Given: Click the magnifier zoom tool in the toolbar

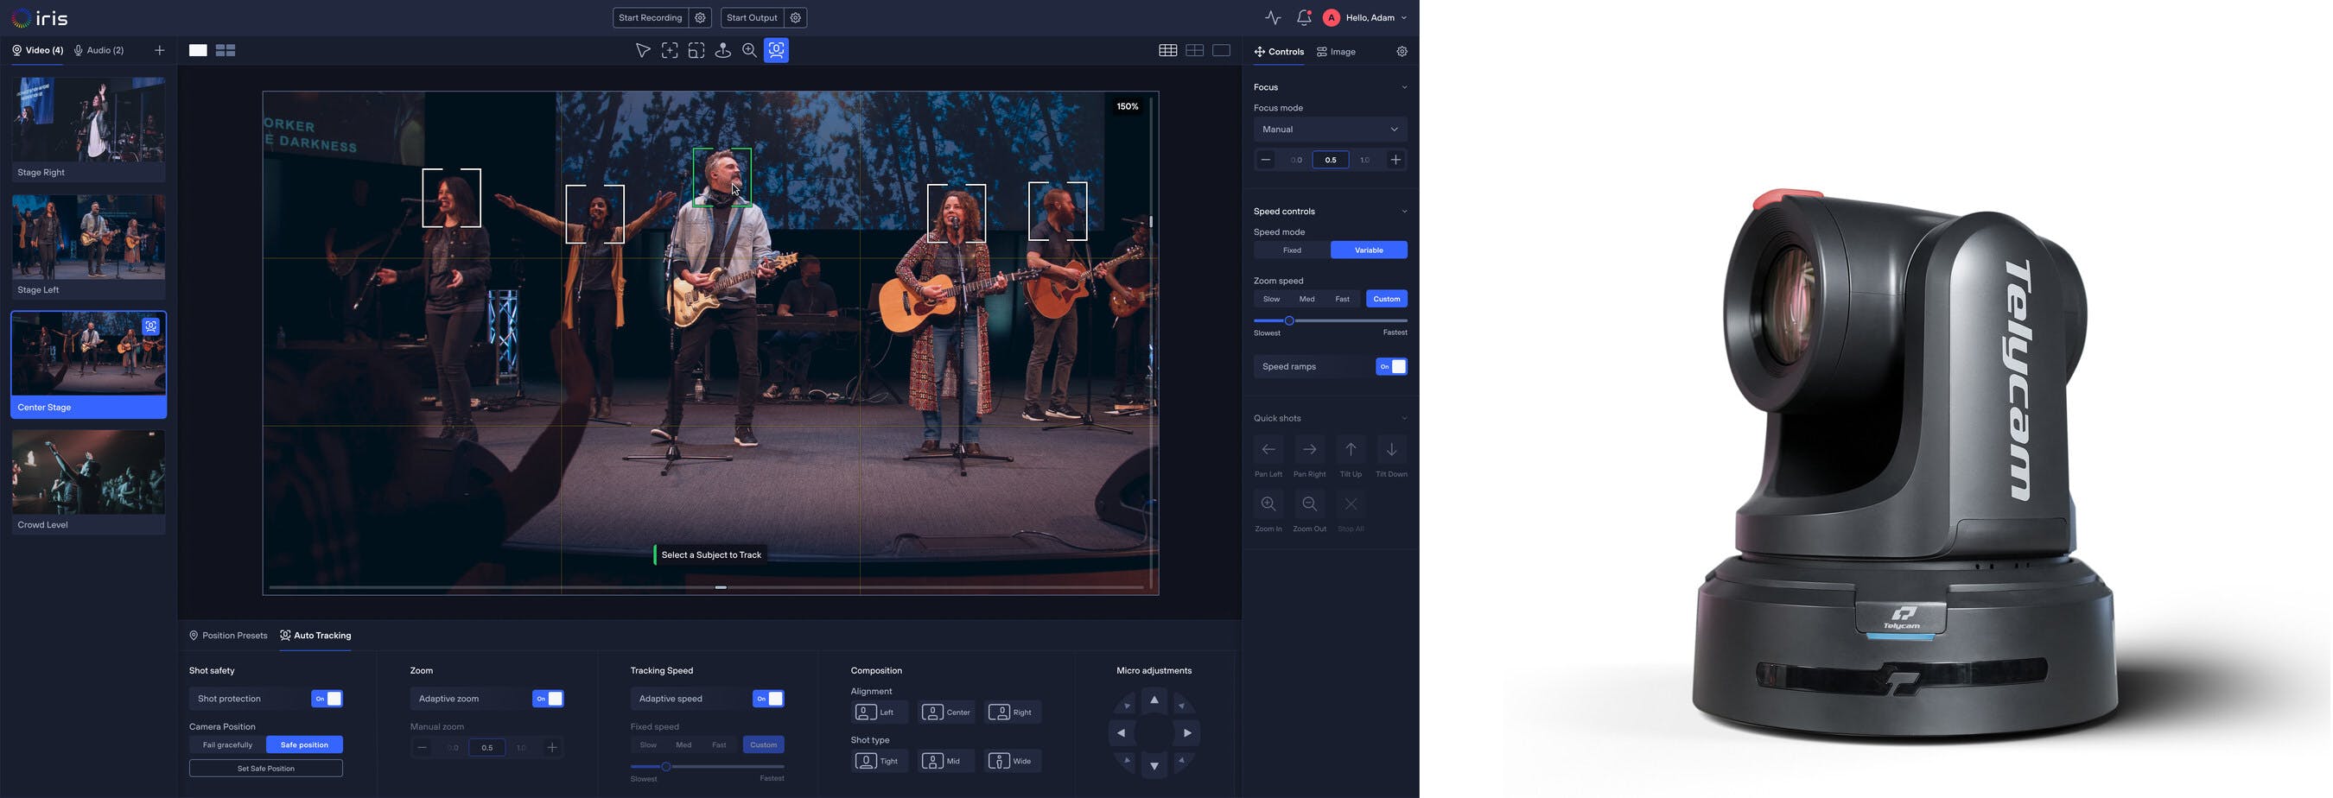Looking at the screenshot, I should click(x=749, y=51).
